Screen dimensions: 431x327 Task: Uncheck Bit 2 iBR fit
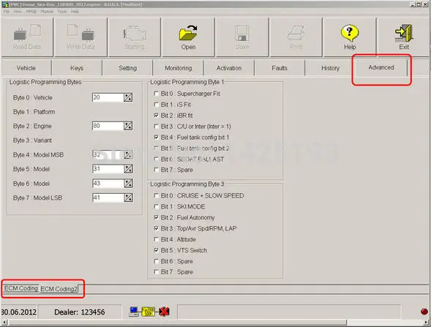[x=156, y=116]
